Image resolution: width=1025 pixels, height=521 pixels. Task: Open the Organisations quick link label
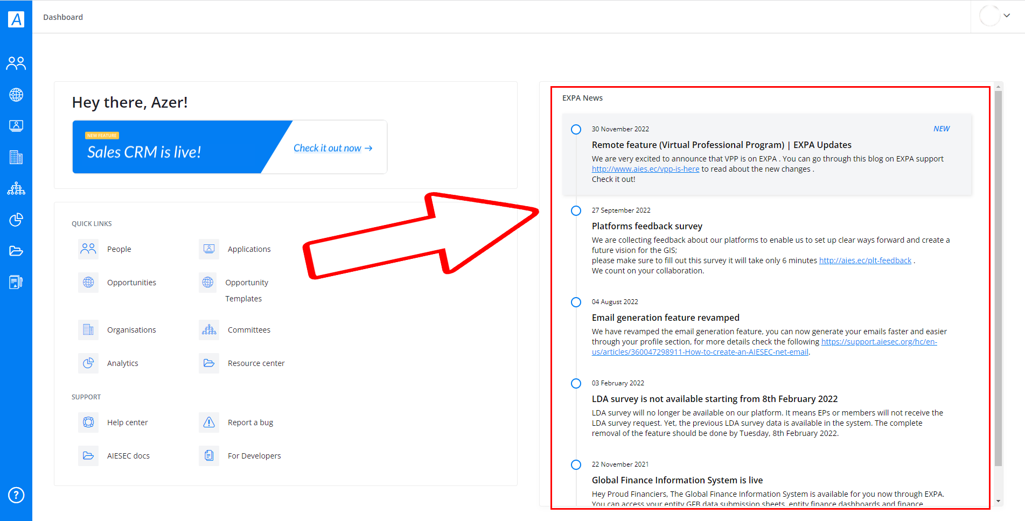coord(131,330)
